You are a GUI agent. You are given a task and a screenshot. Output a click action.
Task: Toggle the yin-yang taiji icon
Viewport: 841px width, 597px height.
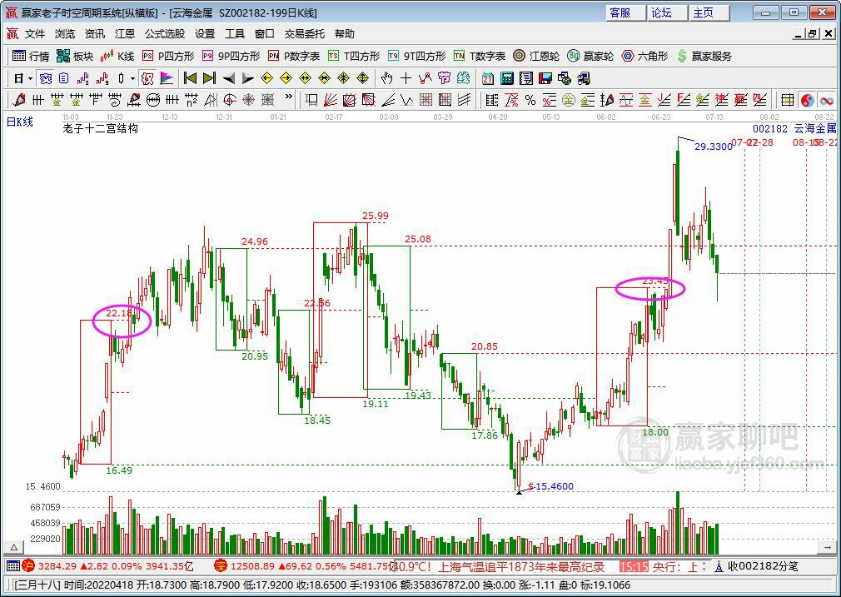pos(807,100)
